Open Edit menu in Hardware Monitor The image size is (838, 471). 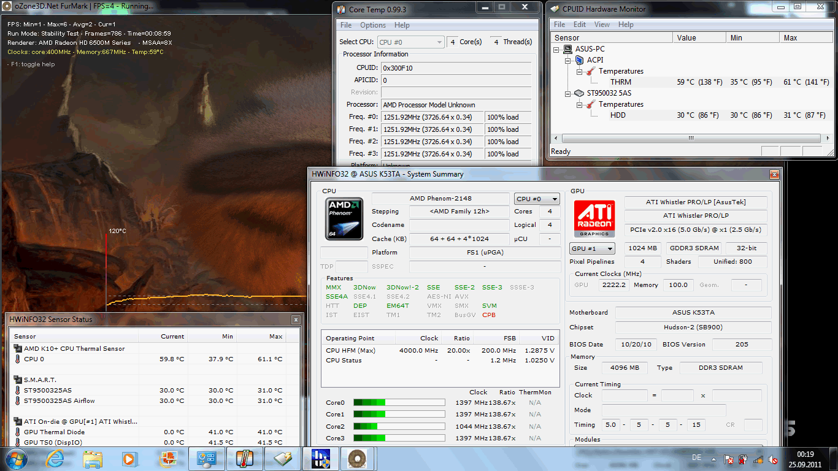click(580, 25)
